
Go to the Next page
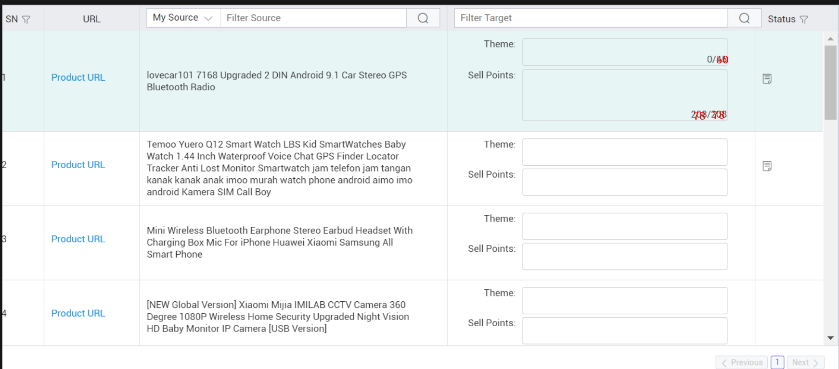coord(805,362)
